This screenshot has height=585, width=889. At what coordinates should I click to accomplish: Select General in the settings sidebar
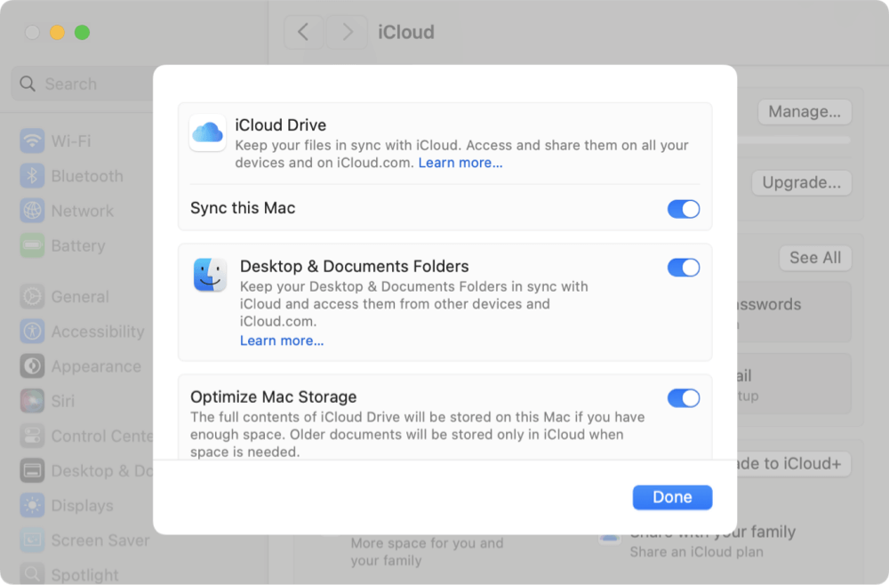30,296
